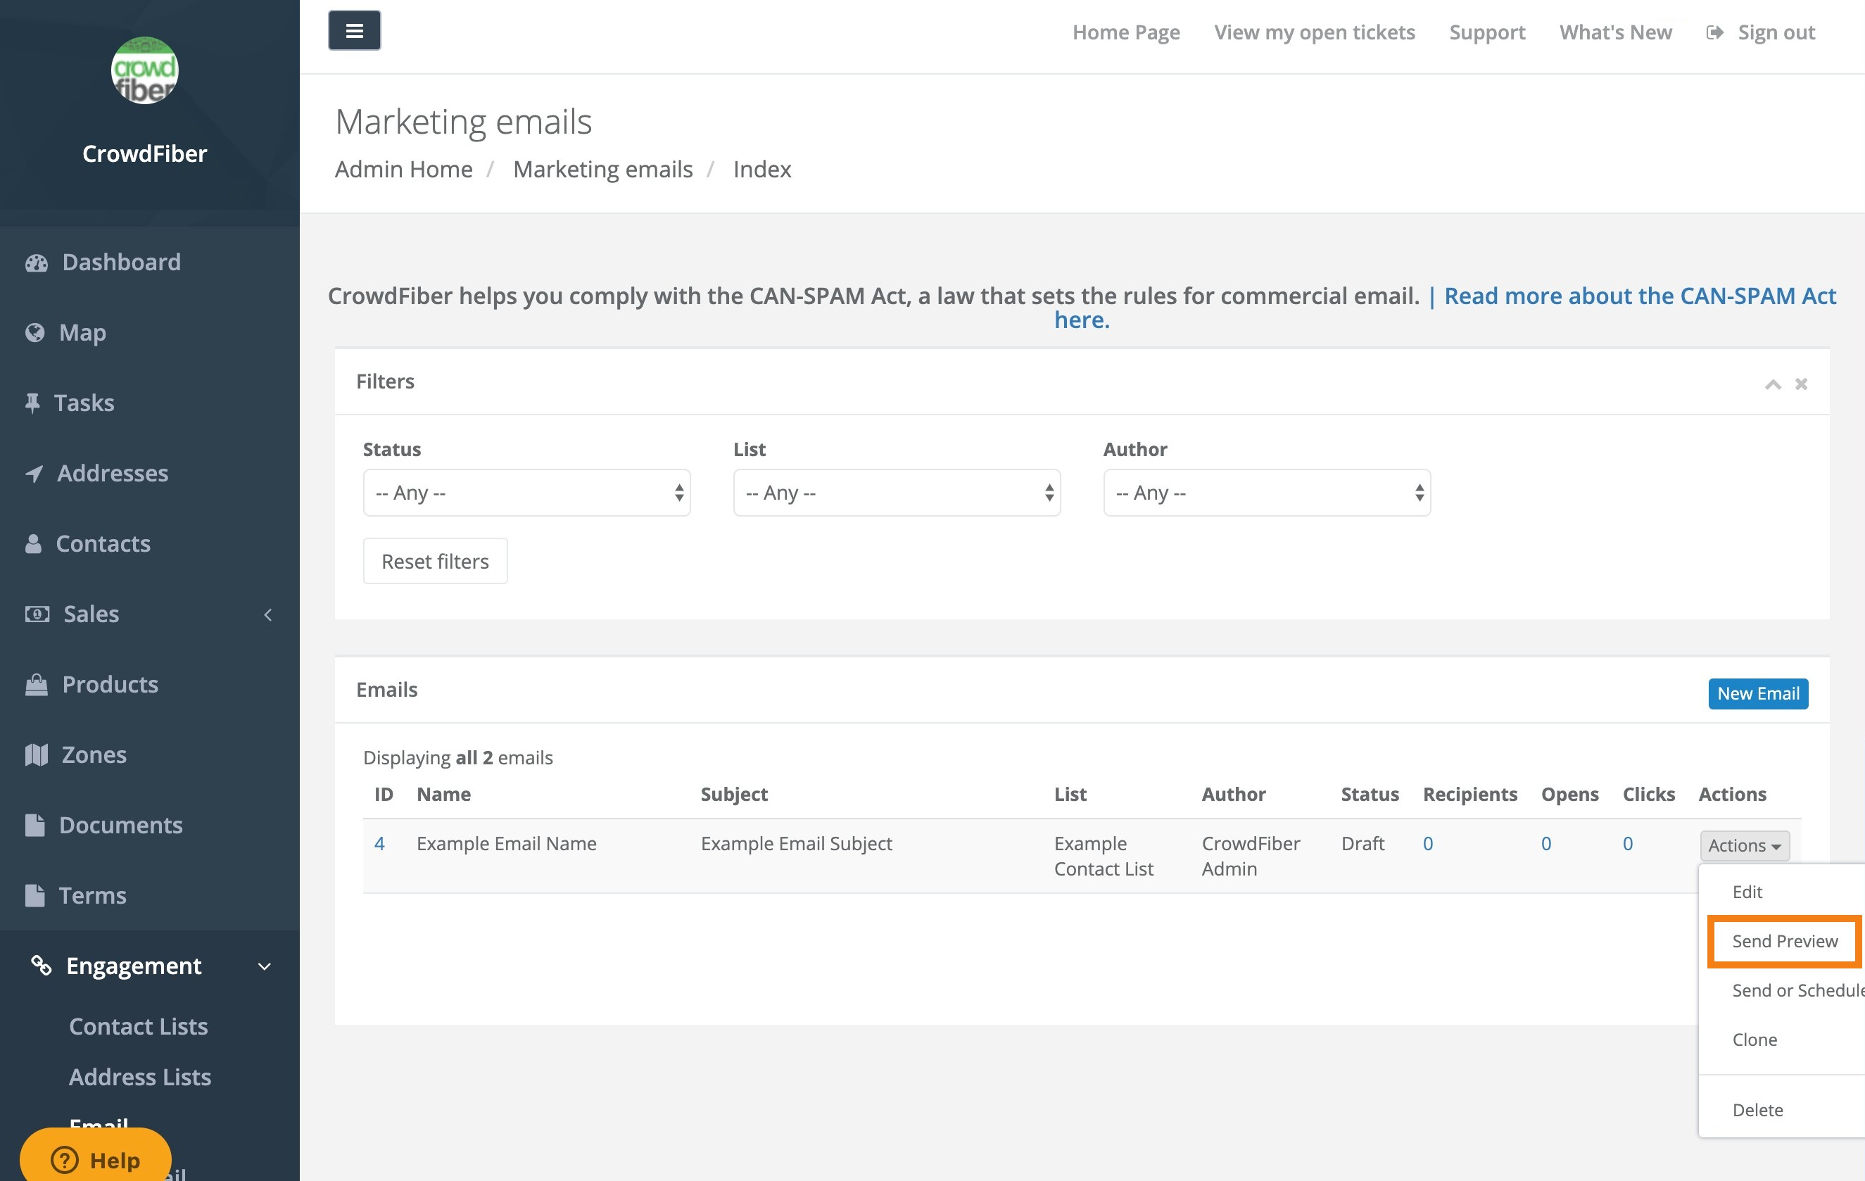Click the hamburger menu toggle button
This screenshot has width=1865, height=1181.
354,30
